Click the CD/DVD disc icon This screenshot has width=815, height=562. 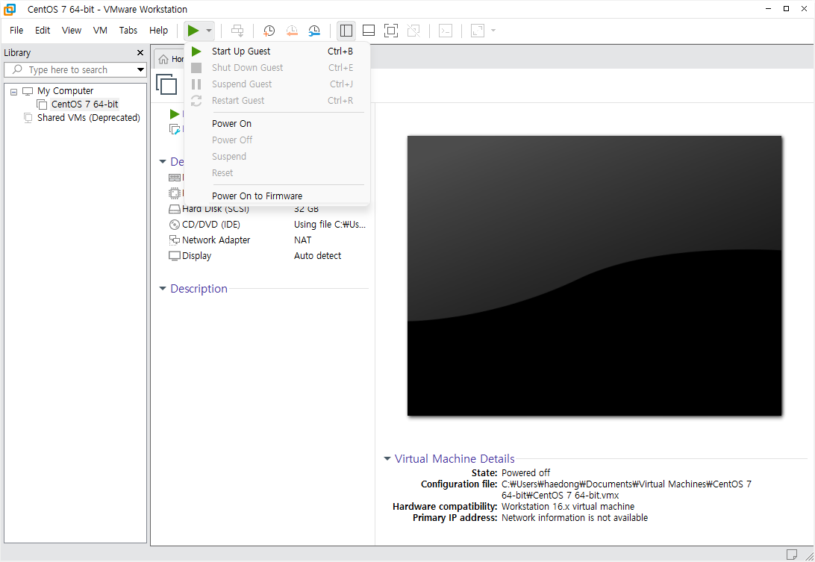[x=175, y=225]
